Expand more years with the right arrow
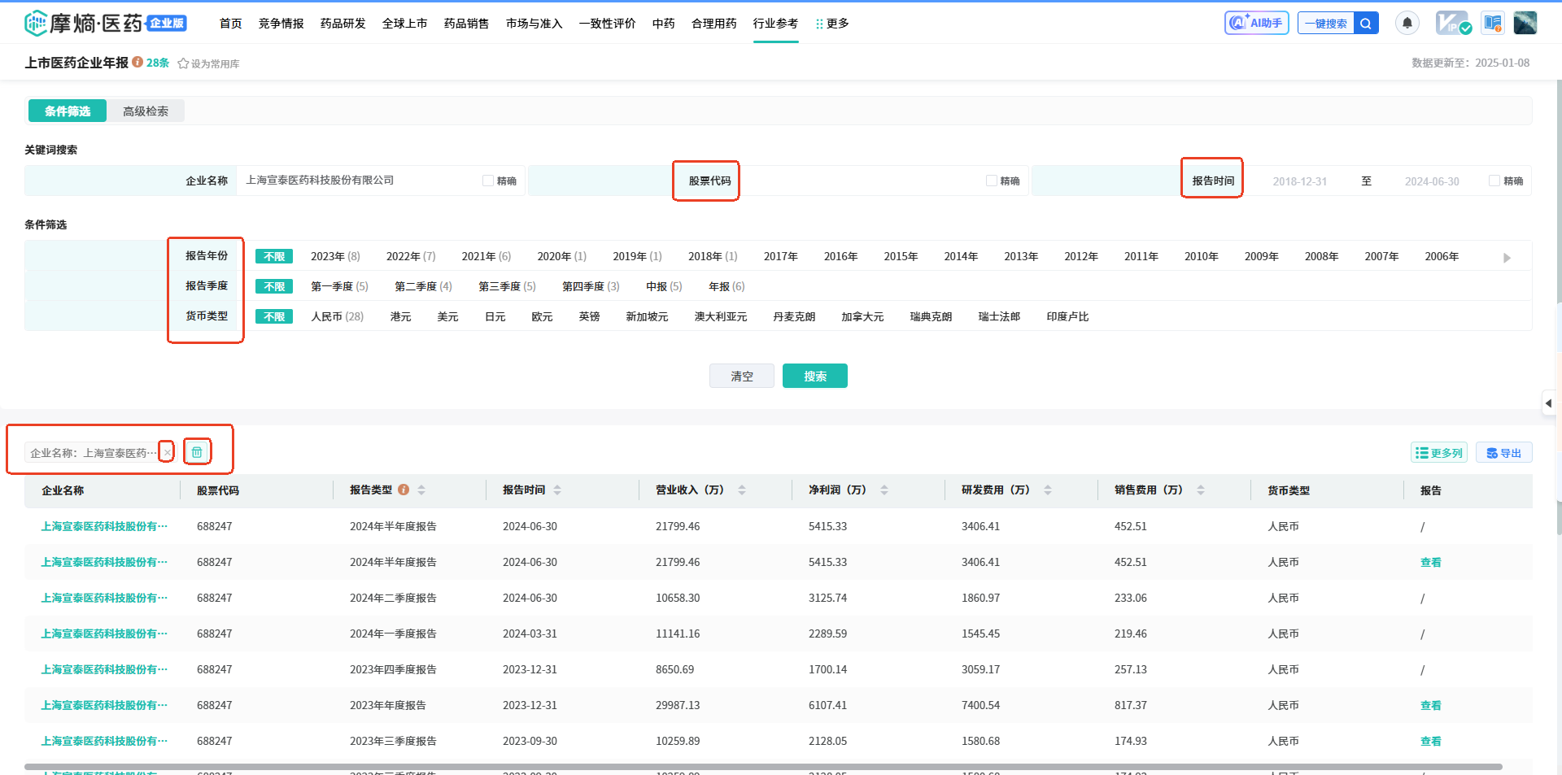This screenshot has height=775, width=1562. pos(1507,257)
